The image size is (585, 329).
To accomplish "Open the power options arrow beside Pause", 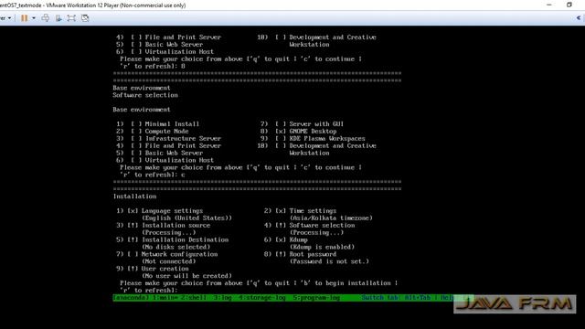I will 34,18.
